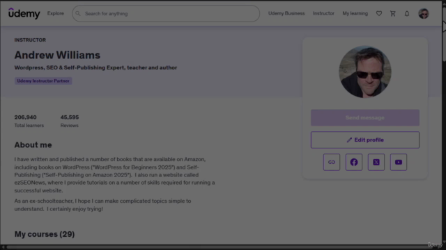Viewport: 446px width, 250px height.
Task: Click the Wordpress, SEO & Self-Publishing Expert headline
Action: click(x=95, y=67)
